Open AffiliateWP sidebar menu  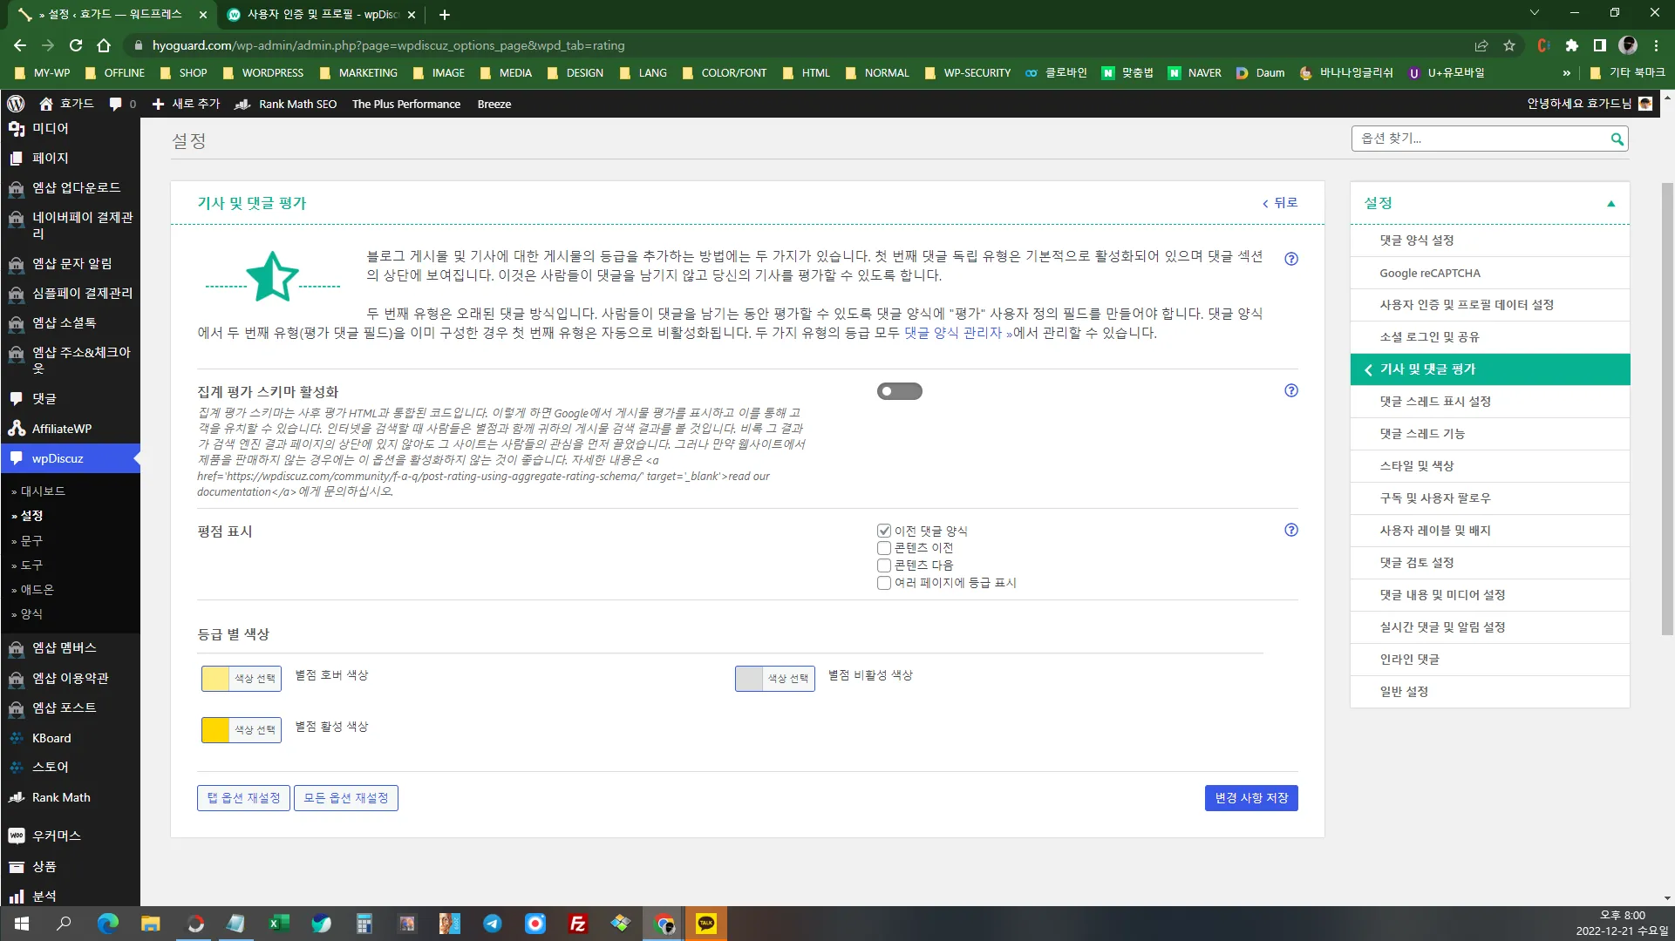coord(70,429)
